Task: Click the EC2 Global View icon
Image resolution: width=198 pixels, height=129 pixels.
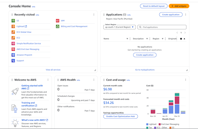Action: point(13,32)
